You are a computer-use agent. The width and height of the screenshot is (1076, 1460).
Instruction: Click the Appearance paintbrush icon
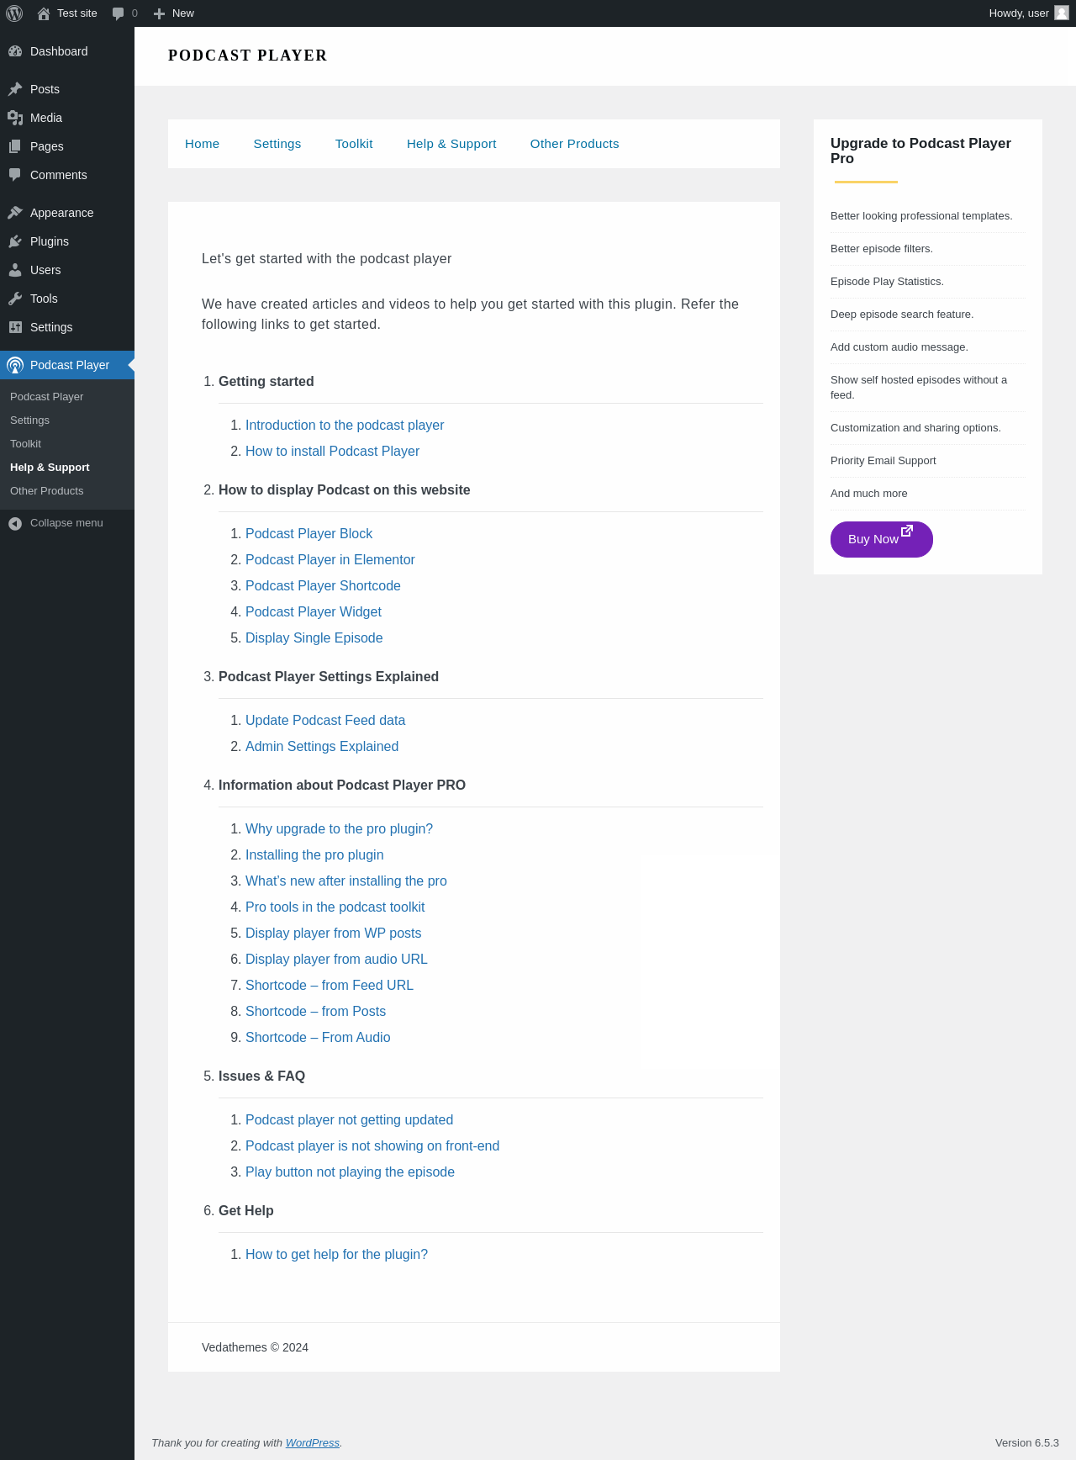[x=15, y=213]
